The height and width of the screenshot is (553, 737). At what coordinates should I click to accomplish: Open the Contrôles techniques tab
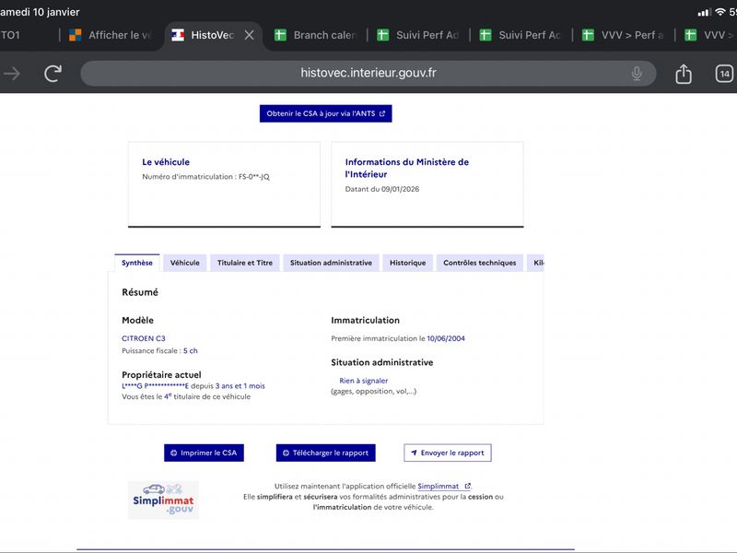click(x=479, y=263)
